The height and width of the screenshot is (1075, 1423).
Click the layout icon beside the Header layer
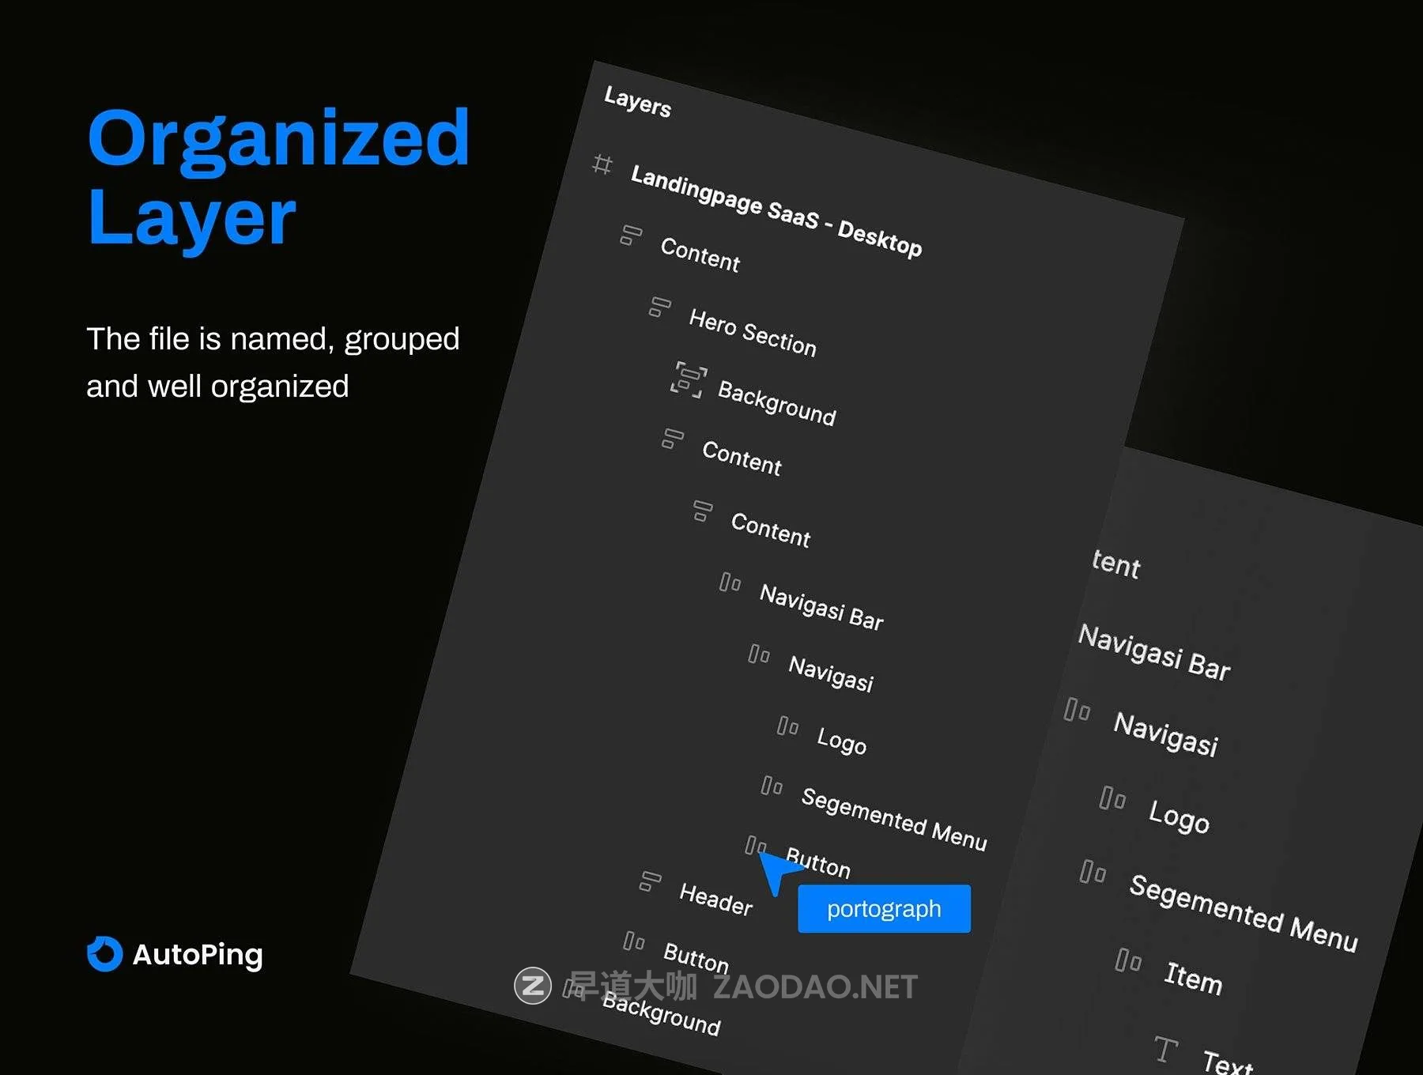650,881
